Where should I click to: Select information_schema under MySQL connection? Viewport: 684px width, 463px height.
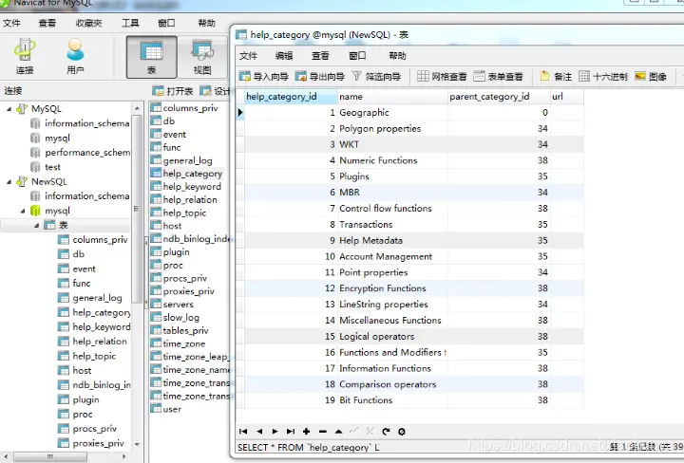80,123
